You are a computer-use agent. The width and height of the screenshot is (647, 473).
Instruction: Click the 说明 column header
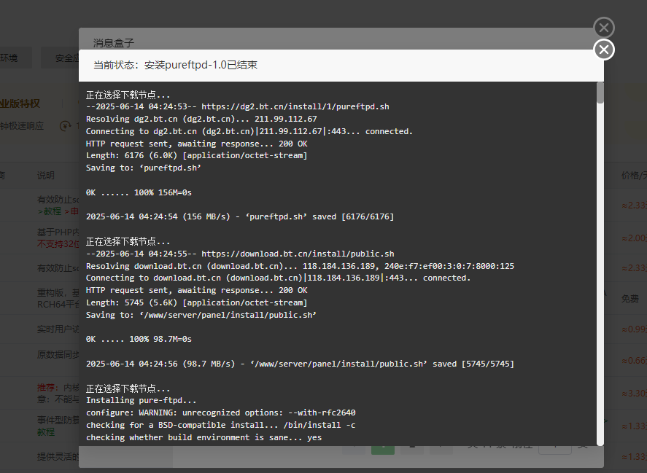45,175
